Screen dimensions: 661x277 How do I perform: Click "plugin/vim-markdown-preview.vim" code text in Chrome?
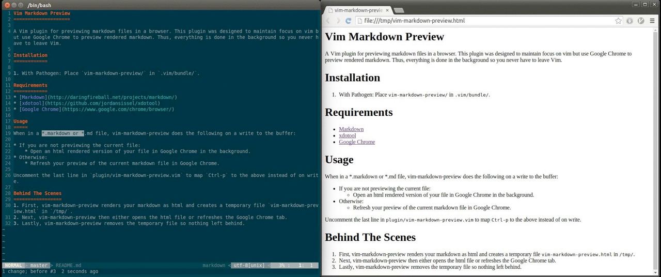click(430, 220)
